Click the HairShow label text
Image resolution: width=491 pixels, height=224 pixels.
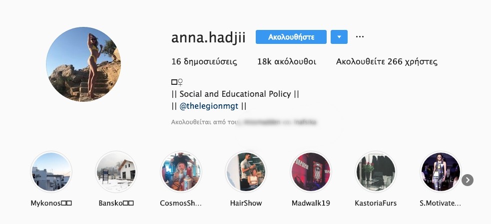point(246,203)
